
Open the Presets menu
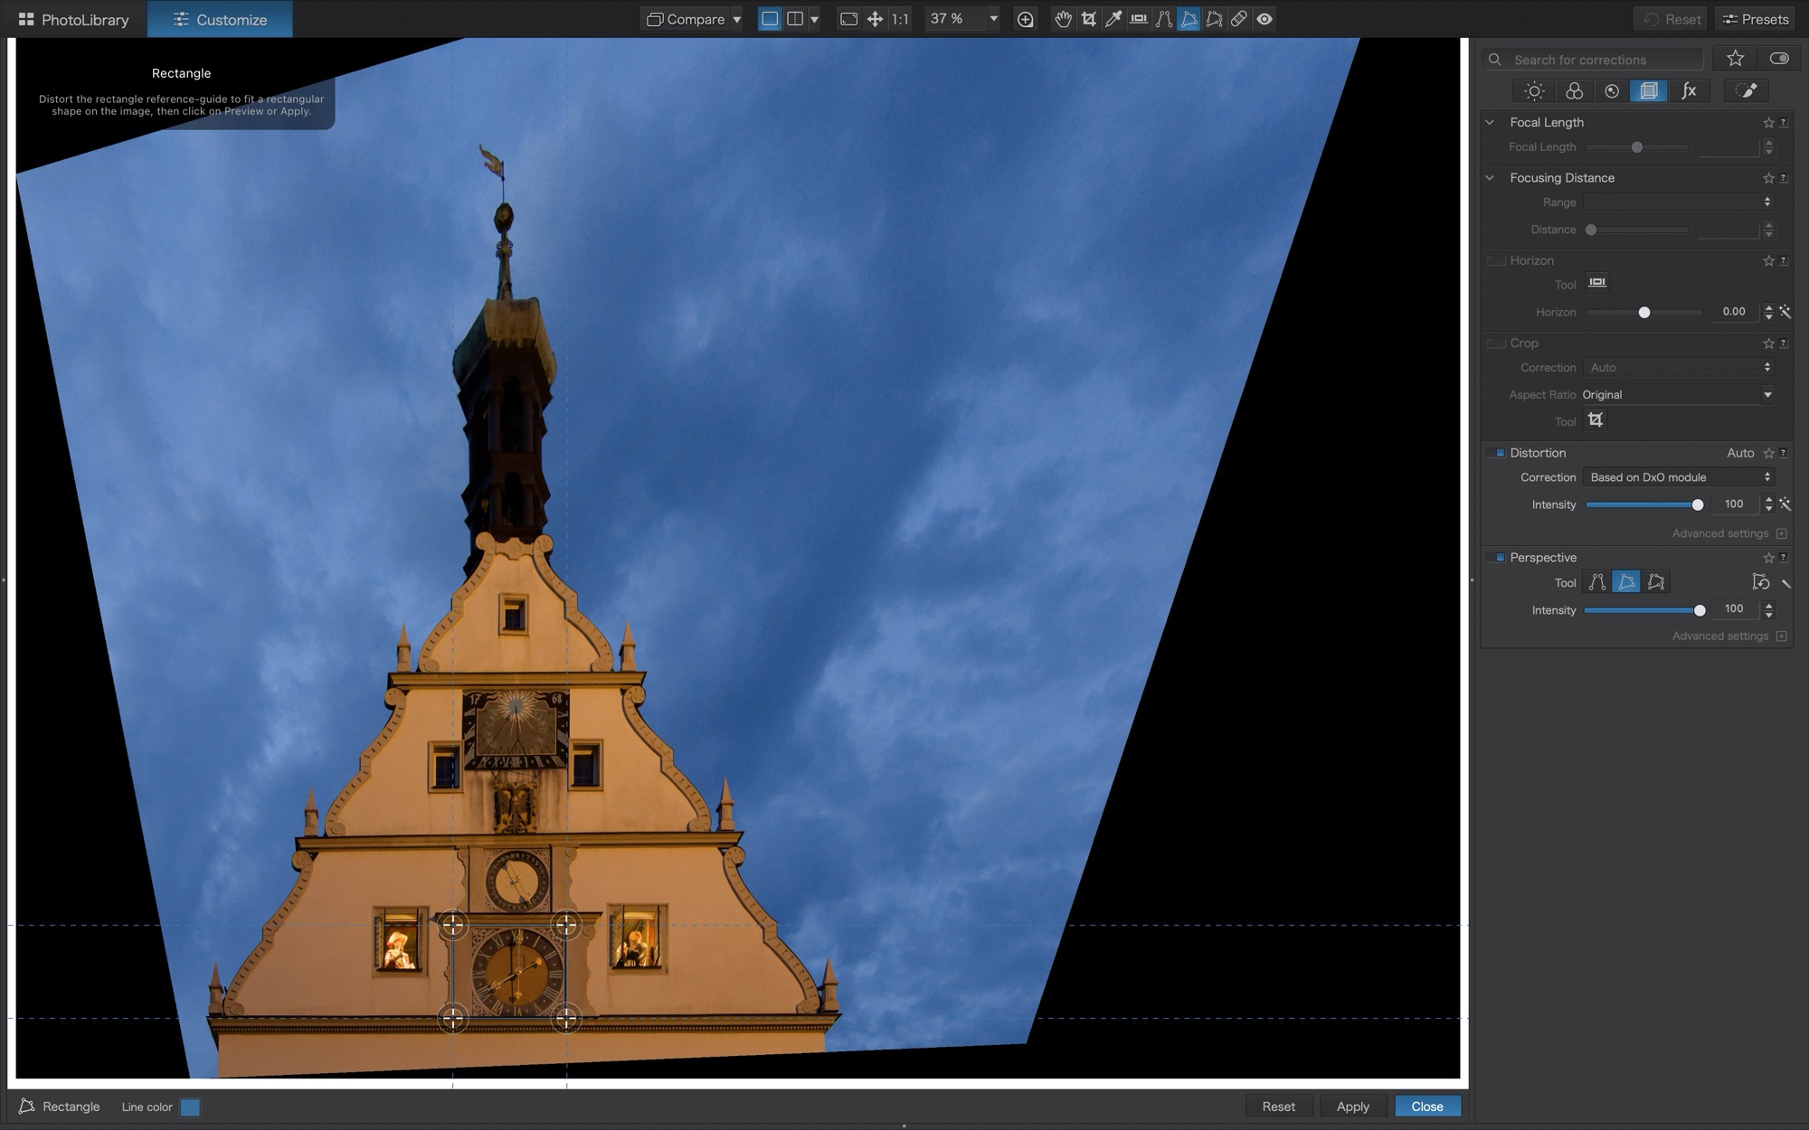point(1755,19)
